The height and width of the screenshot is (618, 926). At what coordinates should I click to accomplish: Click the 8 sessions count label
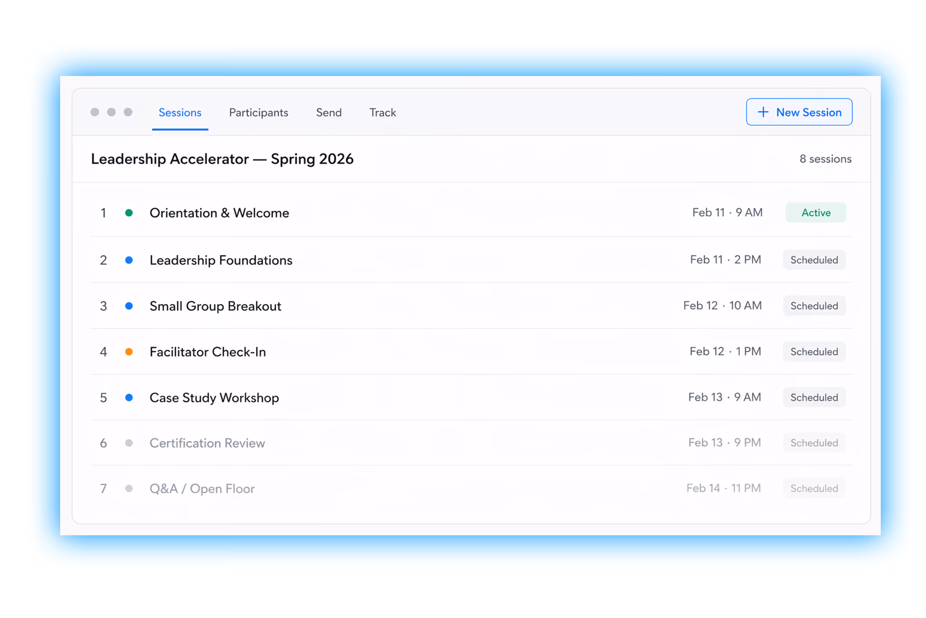coord(825,159)
